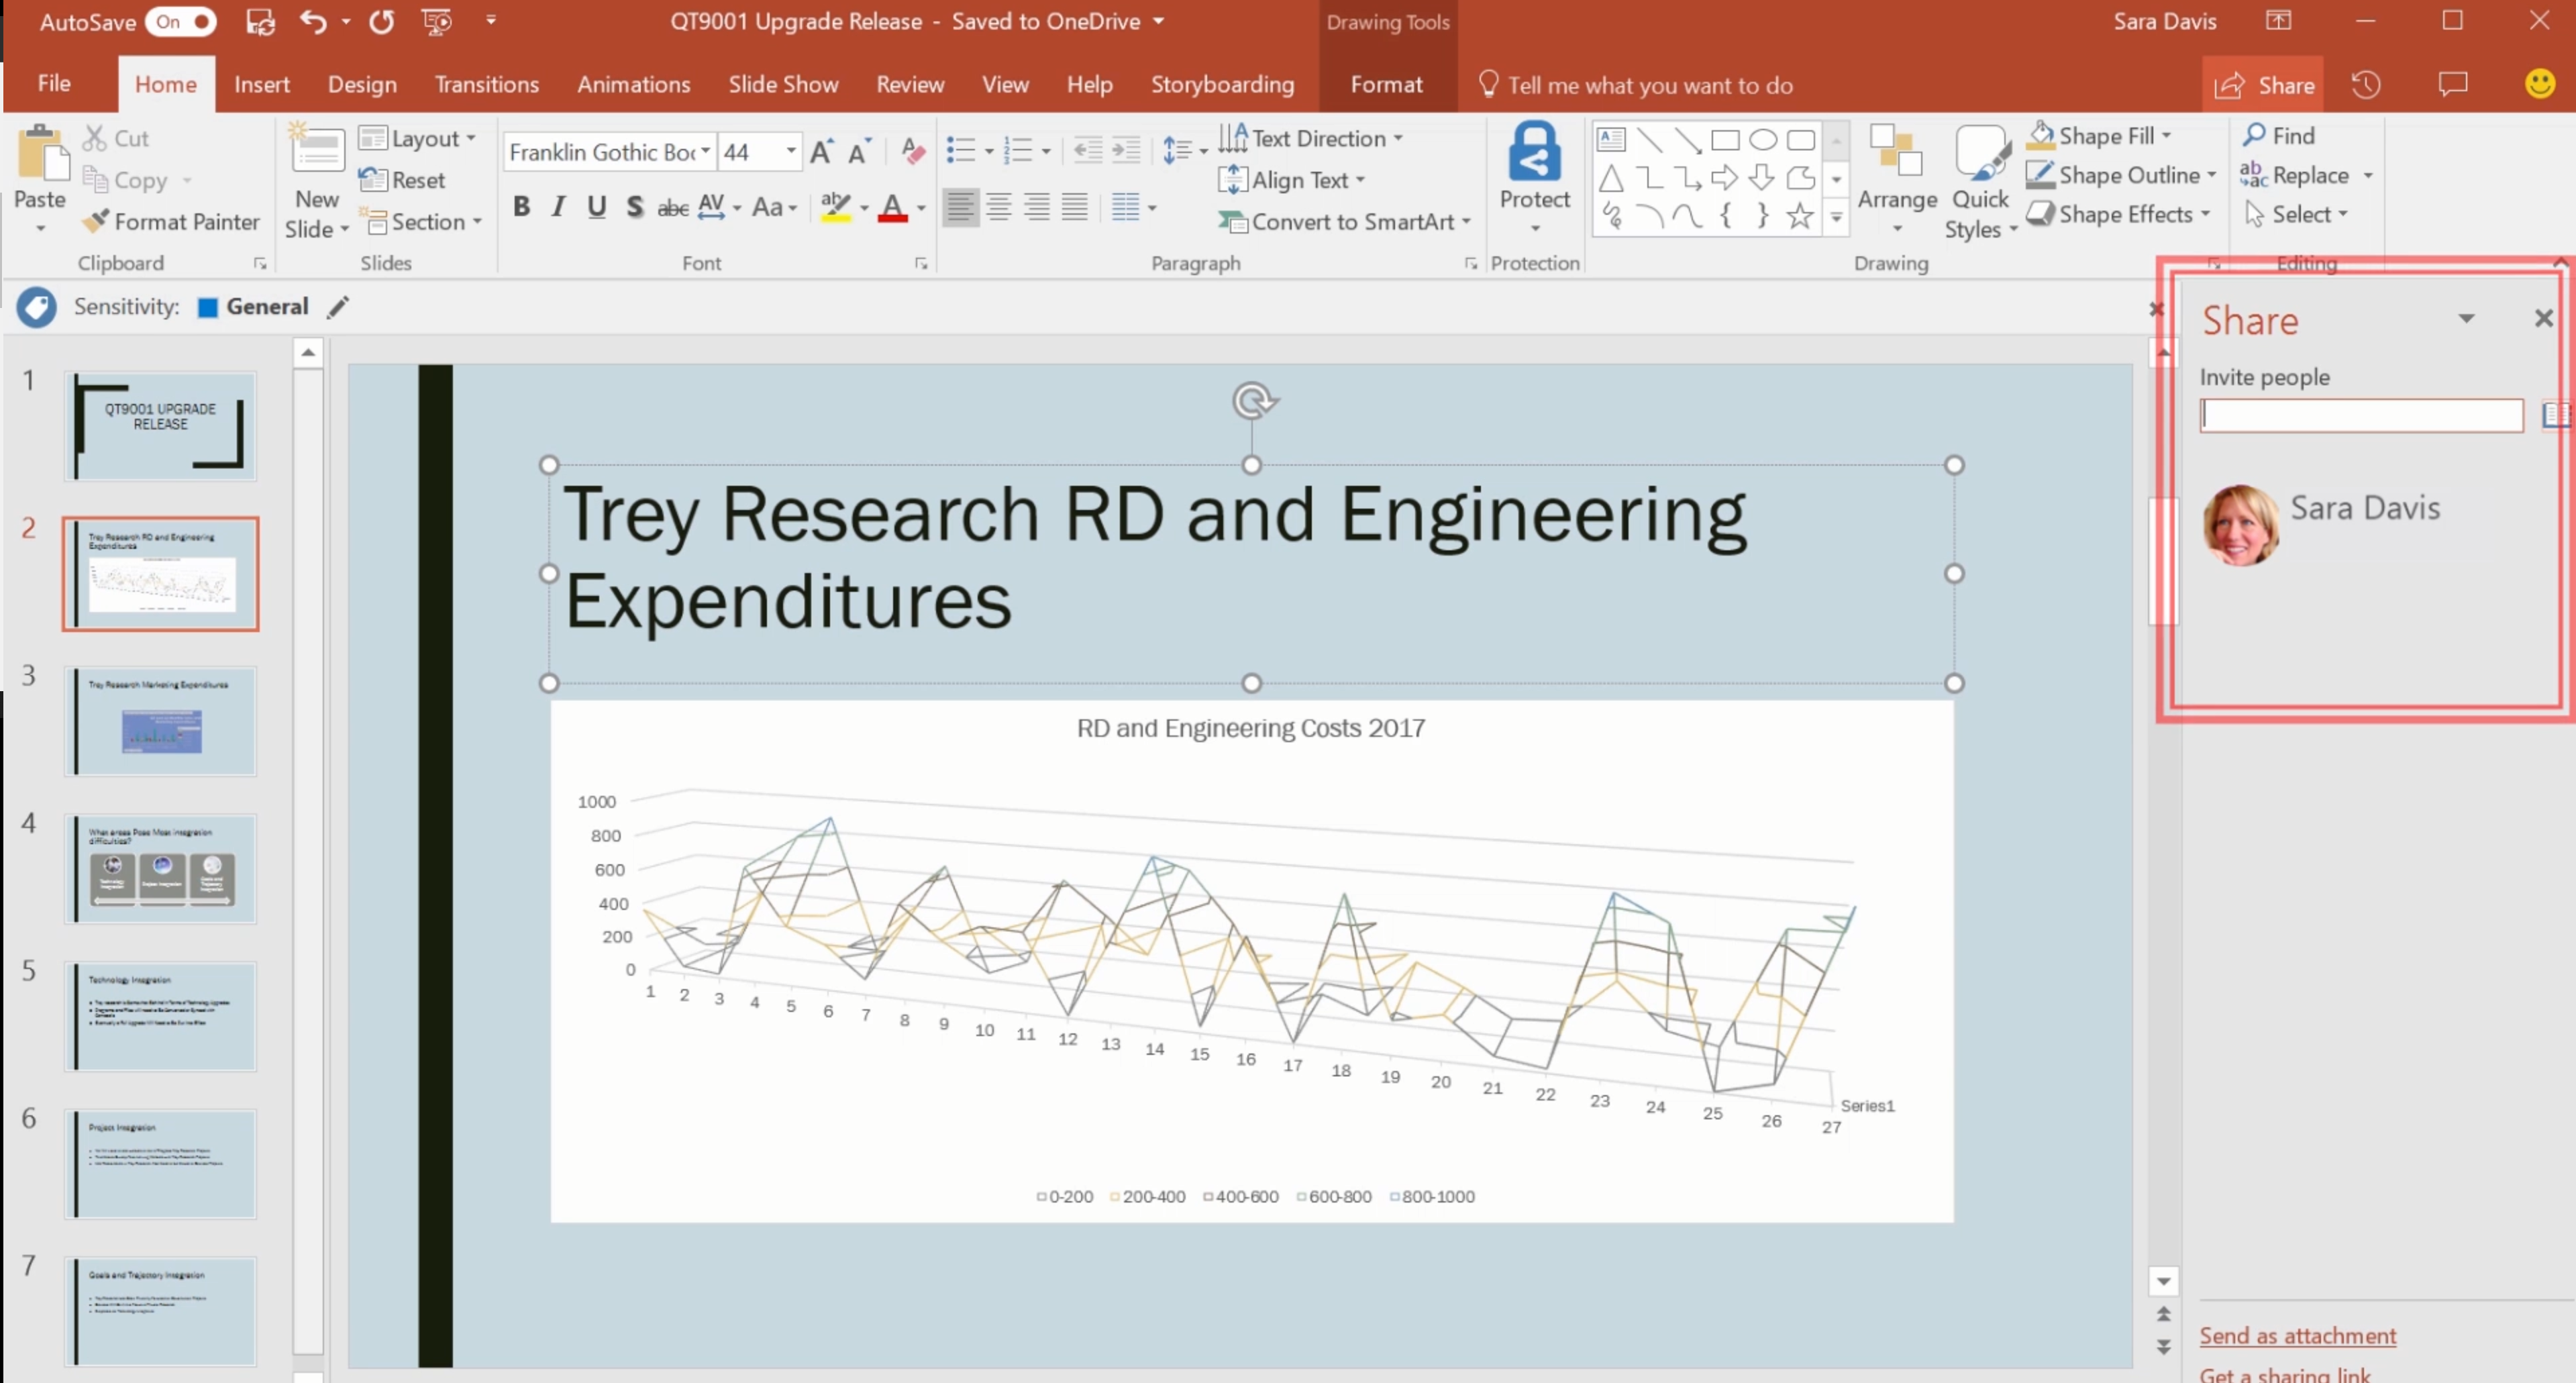The image size is (2576, 1383).
Task: Open the Share pane options arrow
Action: [2466, 319]
